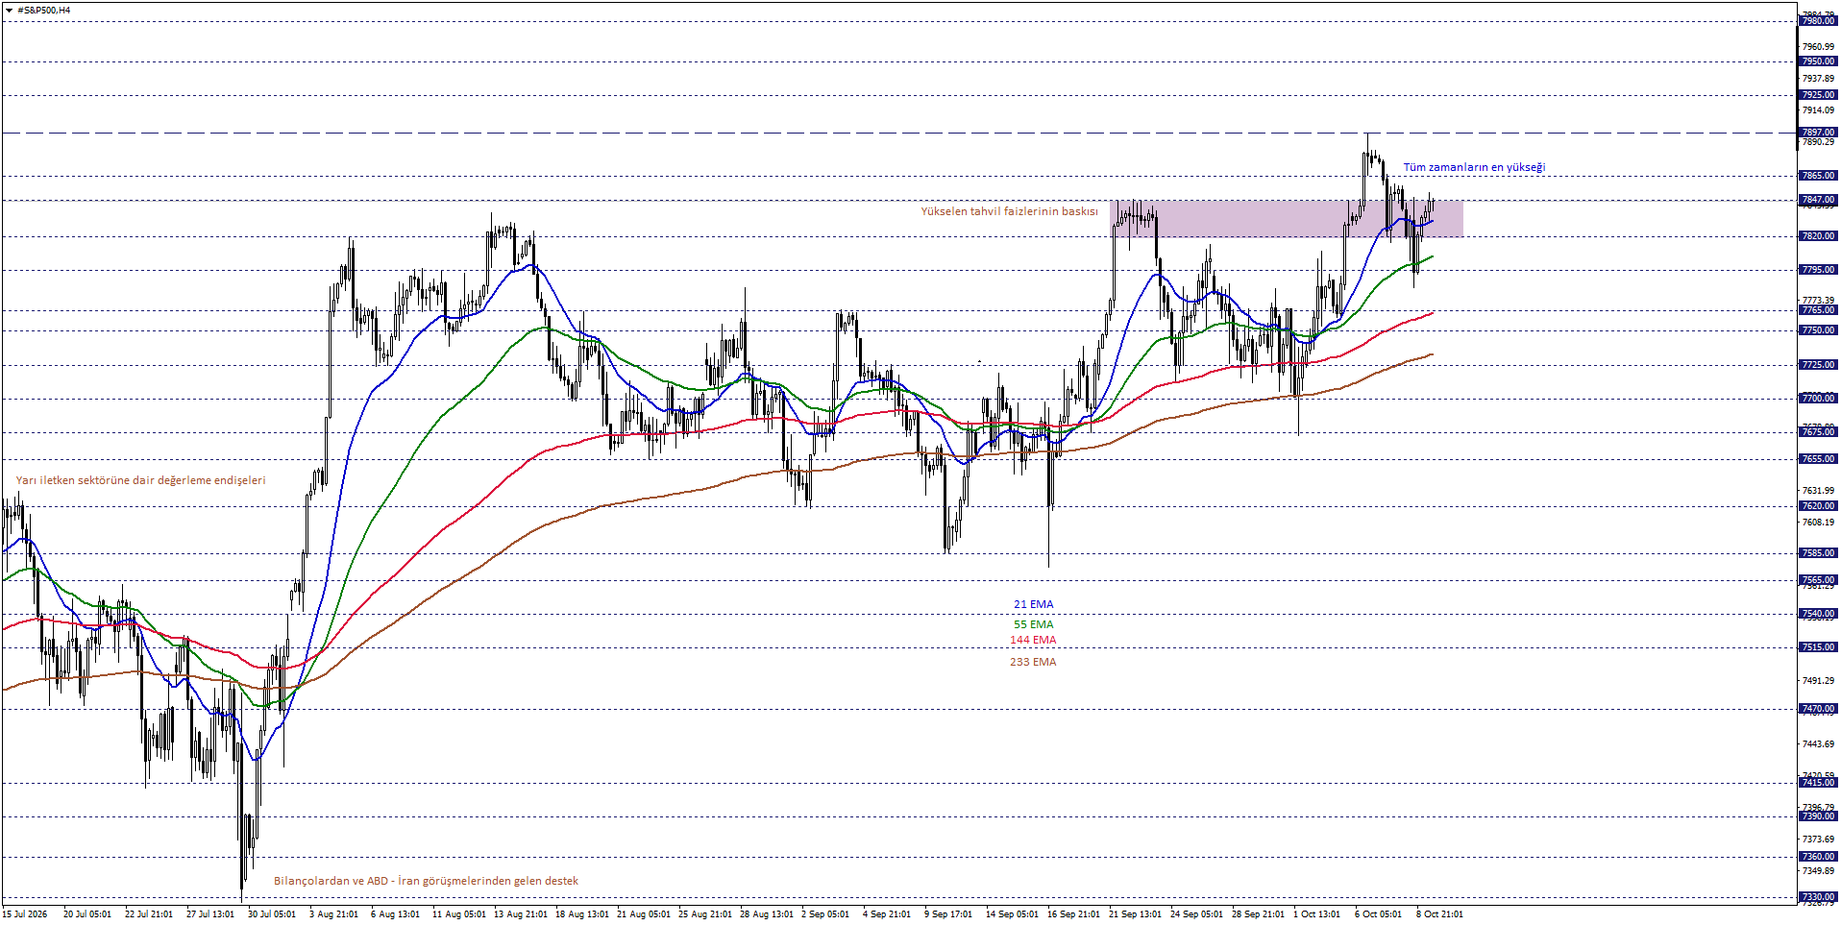Click the 7540.00 price level tag
The width and height of the screenshot is (1841, 925).
(x=1818, y=614)
